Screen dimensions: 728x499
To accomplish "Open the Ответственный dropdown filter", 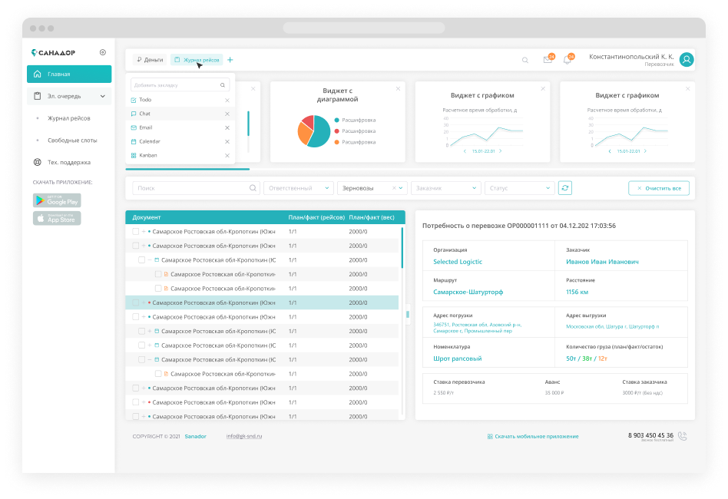I will pyautogui.click(x=298, y=188).
